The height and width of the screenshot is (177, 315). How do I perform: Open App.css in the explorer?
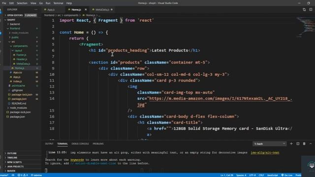pyautogui.click(x=18, y=72)
